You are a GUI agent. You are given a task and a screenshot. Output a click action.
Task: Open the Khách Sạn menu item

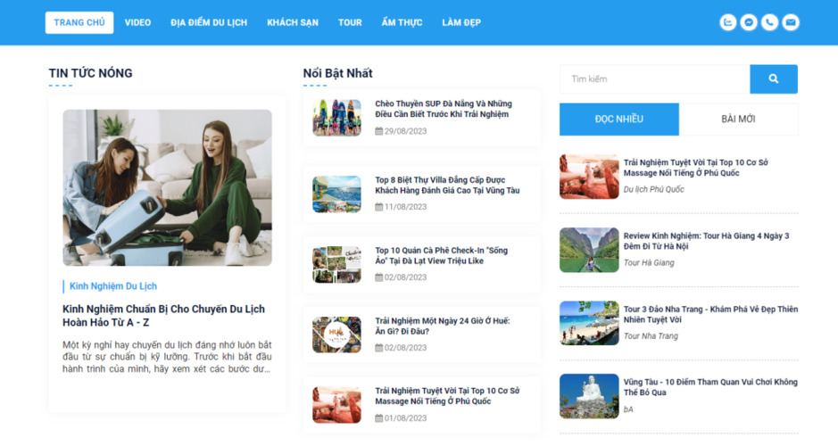[x=292, y=23]
